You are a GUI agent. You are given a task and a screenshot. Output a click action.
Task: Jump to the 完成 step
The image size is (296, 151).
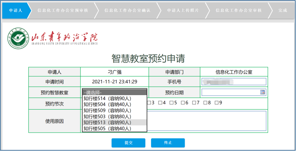tap(283, 10)
